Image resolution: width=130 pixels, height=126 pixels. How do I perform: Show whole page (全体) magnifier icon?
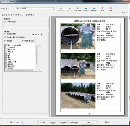pyautogui.click(x=111, y=8)
